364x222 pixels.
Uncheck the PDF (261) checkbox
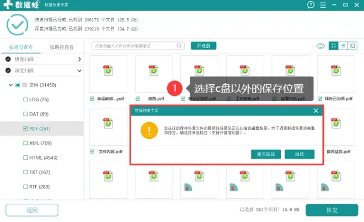[25, 128]
